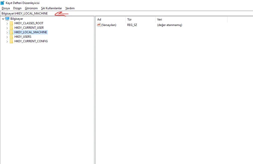
Task: Click the HKEY_LOCAL_MACHINE folder icon
Action: click(x=11, y=32)
